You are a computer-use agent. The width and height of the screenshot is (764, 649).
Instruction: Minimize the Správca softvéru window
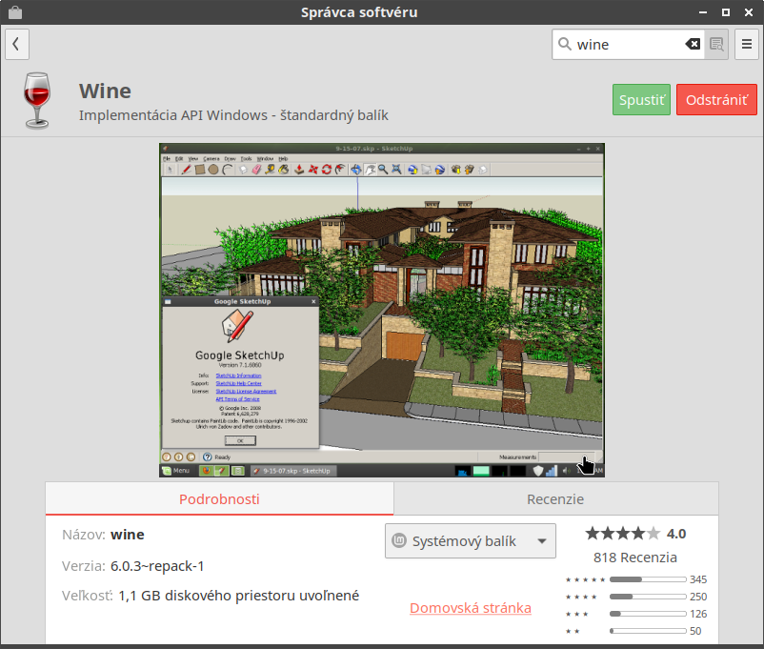click(702, 12)
